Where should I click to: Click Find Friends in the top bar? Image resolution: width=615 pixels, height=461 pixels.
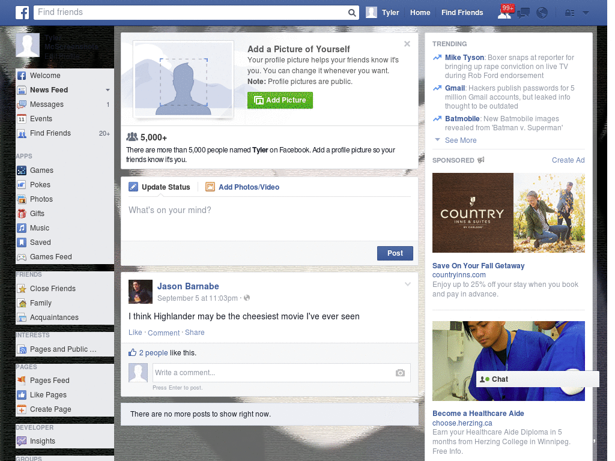[462, 13]
